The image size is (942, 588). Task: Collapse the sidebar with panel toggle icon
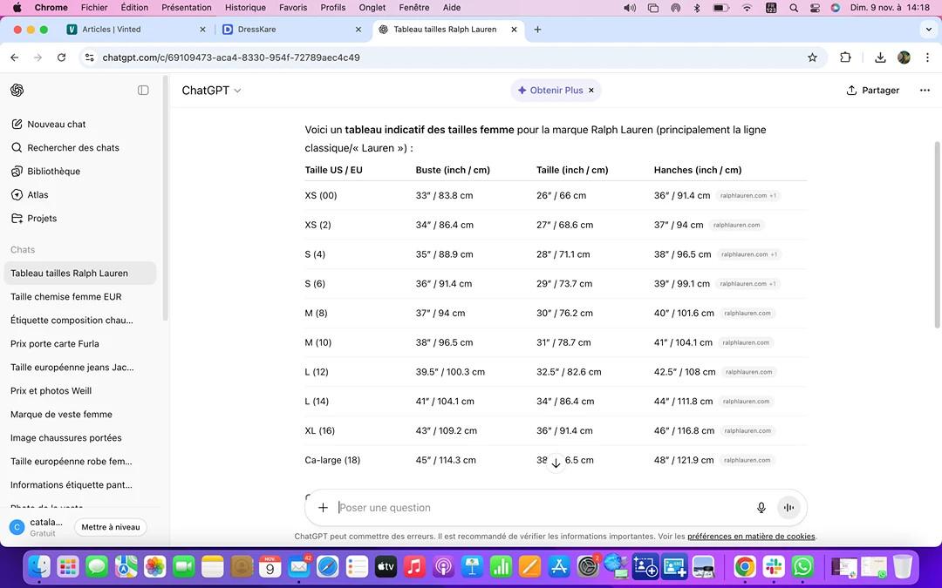click(x=143, y=90)
